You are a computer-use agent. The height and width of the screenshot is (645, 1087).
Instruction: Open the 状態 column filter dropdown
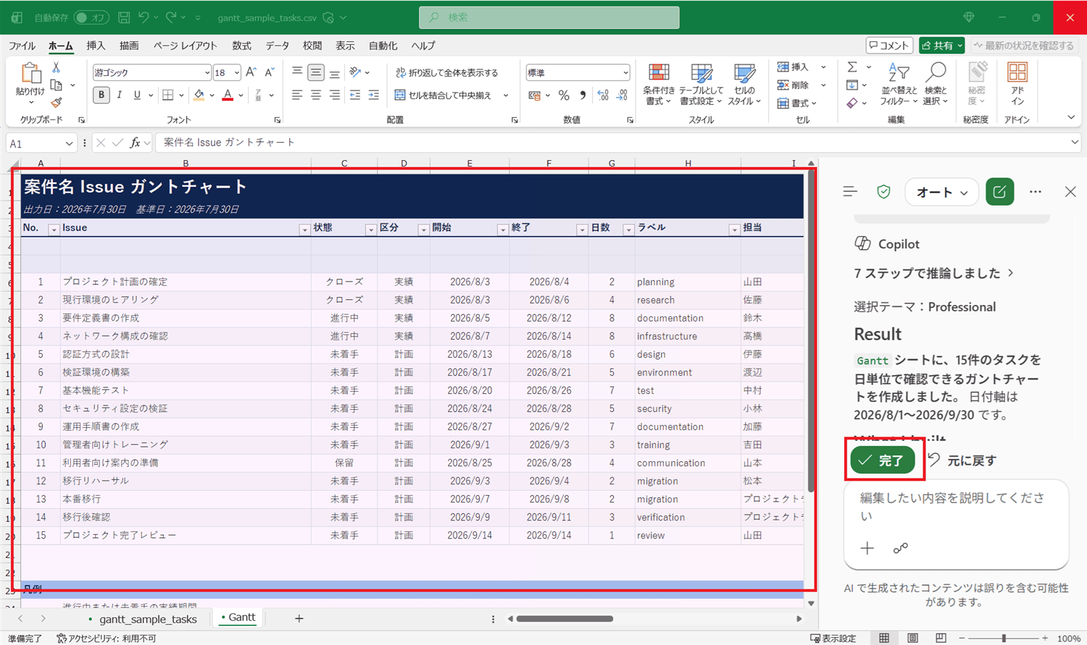(x=370, y=229)
